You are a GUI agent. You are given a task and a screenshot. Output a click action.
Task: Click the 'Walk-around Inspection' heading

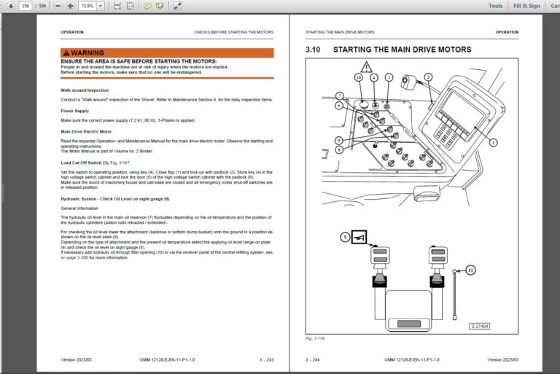click(85, 90)
